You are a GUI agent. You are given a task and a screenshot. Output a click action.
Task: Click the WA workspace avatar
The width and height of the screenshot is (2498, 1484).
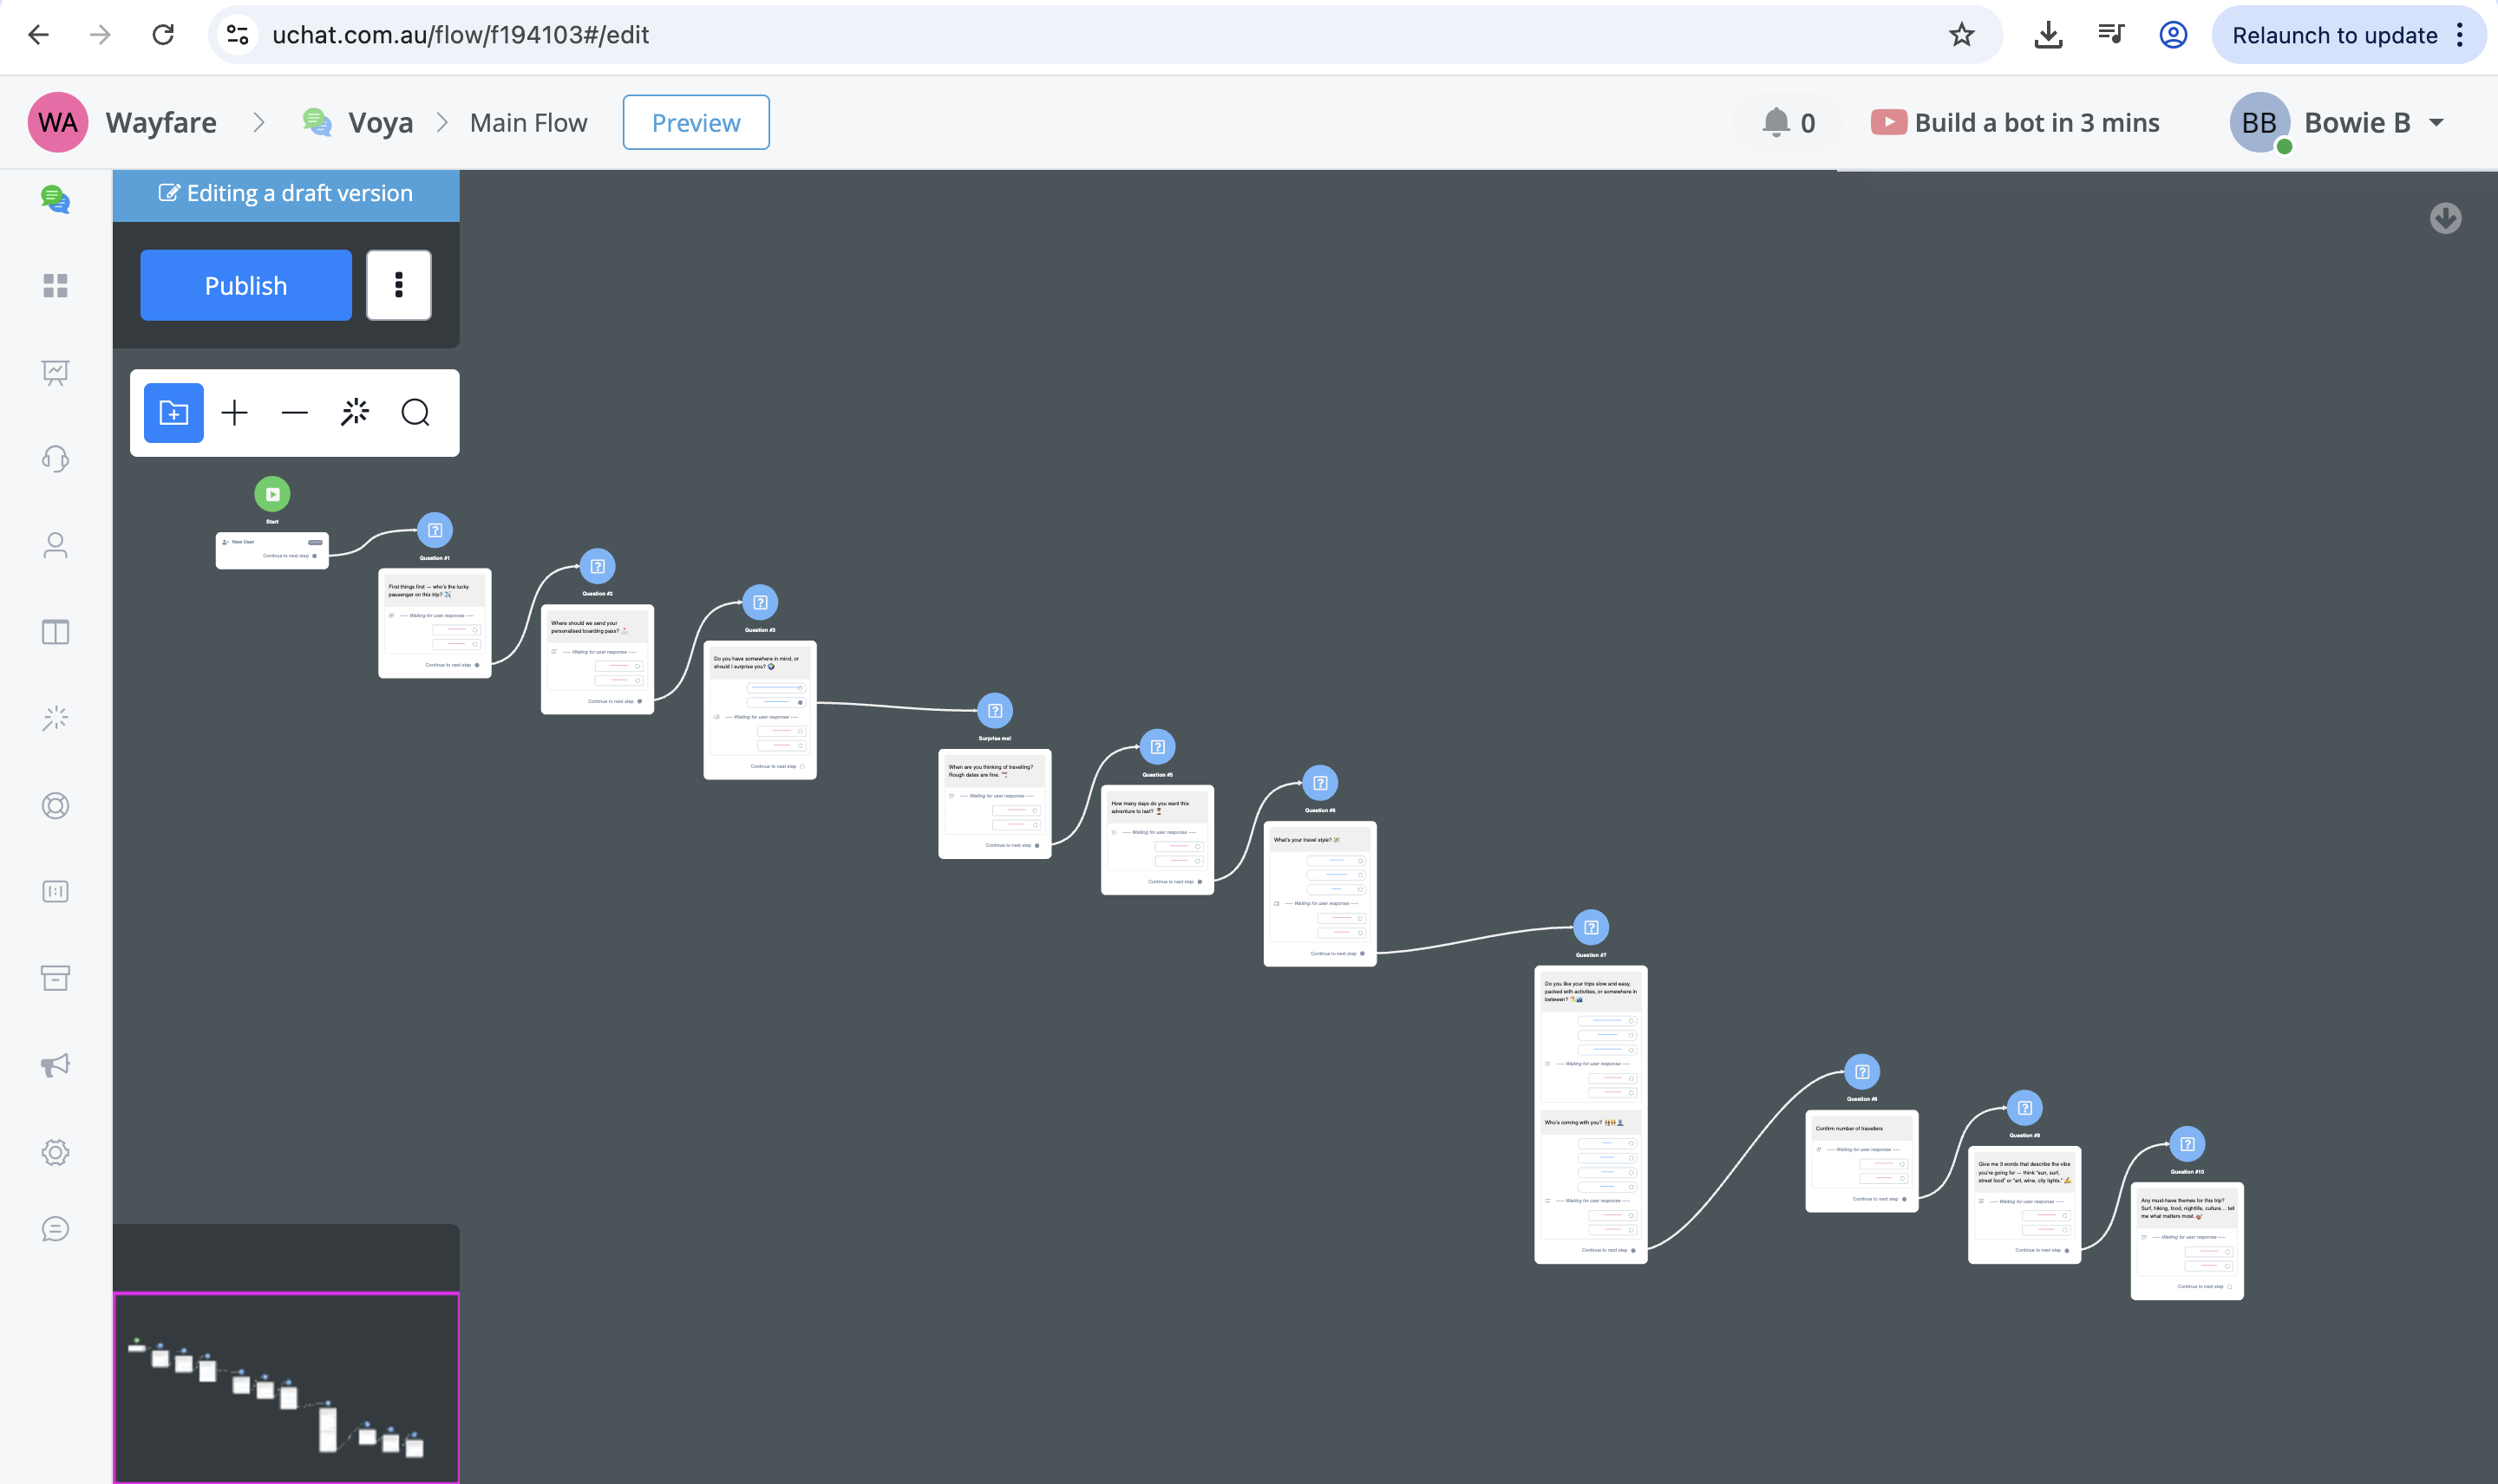(57, 122)
